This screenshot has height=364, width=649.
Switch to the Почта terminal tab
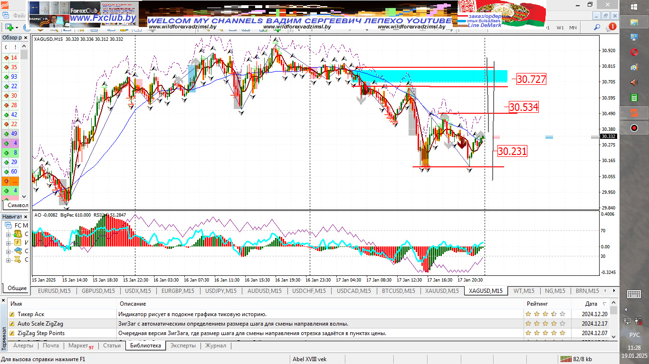tap(51, 346)
